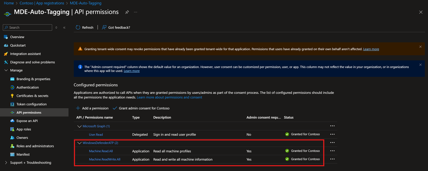Open Expose an API menu item
Image resolution: width=428 pixels, height=171 pixels.
click(31, 121)
